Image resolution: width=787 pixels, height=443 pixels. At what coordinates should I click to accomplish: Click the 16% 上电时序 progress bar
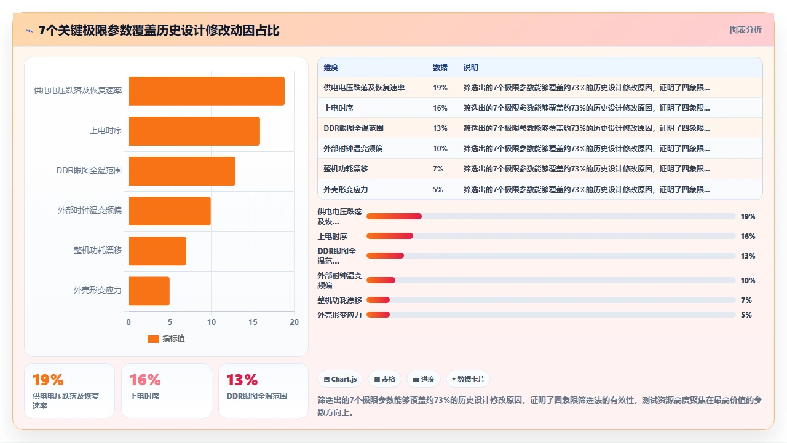[x=551, y=236]
